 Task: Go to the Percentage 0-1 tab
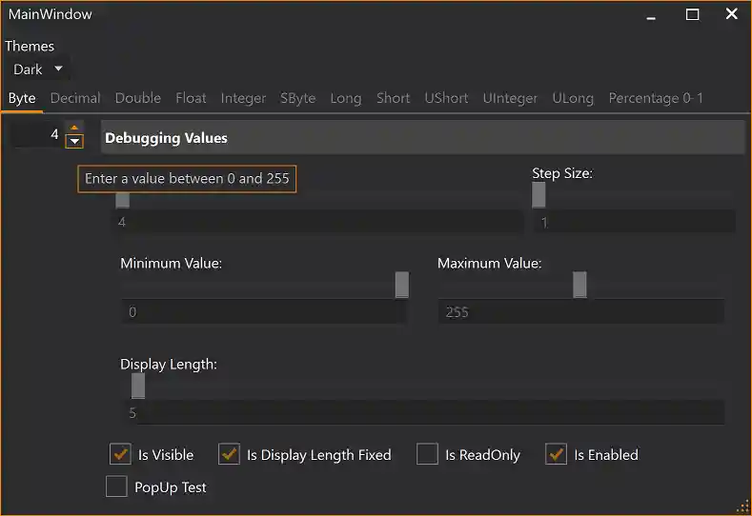coord(656,98)
